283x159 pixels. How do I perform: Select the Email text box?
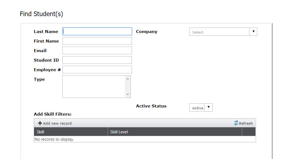click(x=97, y=50)
